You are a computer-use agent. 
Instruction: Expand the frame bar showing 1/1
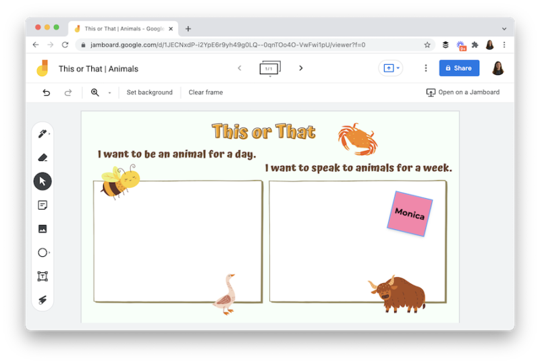click(270, 69)
